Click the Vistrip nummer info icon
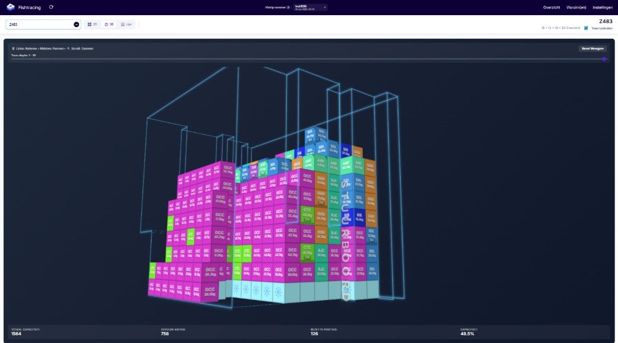The height and width of the screenshot is (343, 618). (288, 7)
